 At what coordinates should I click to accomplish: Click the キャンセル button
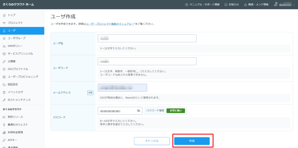[x=152, y=141]
